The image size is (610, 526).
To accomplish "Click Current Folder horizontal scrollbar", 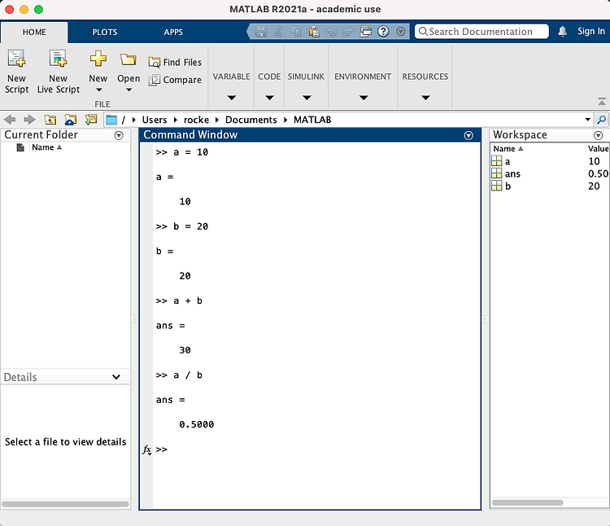I will 65,504.
